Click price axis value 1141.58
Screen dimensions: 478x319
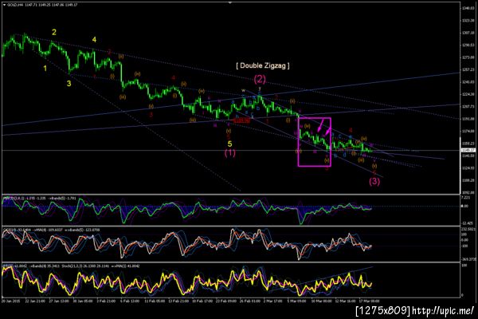coord(468,156)
